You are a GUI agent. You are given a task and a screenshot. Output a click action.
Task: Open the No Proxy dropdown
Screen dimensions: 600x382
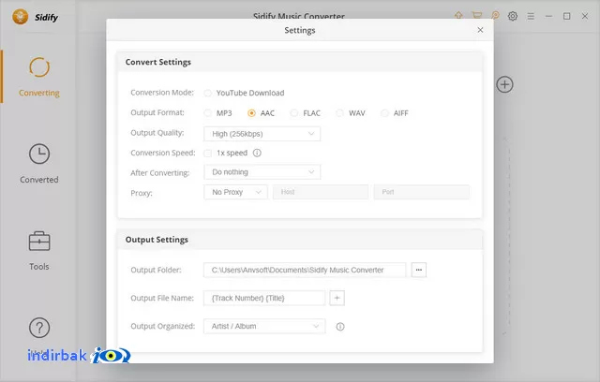235,192
